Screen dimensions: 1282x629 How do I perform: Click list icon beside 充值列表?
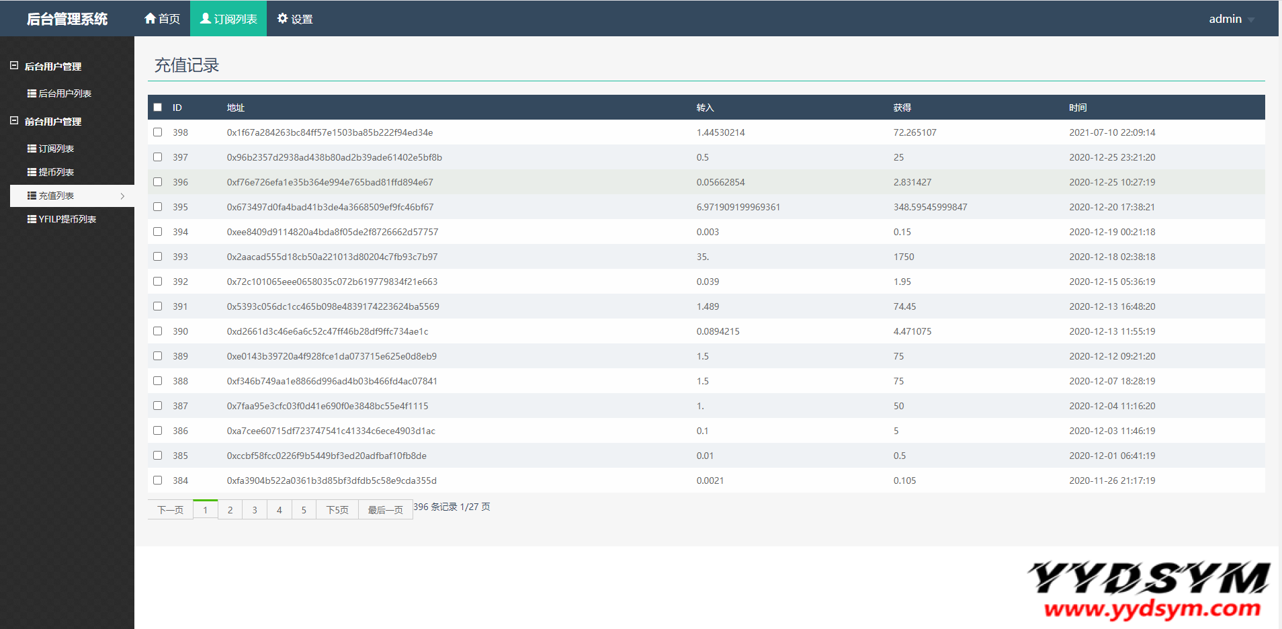coord(32,196)
